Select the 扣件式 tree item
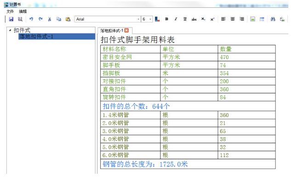 22,30
